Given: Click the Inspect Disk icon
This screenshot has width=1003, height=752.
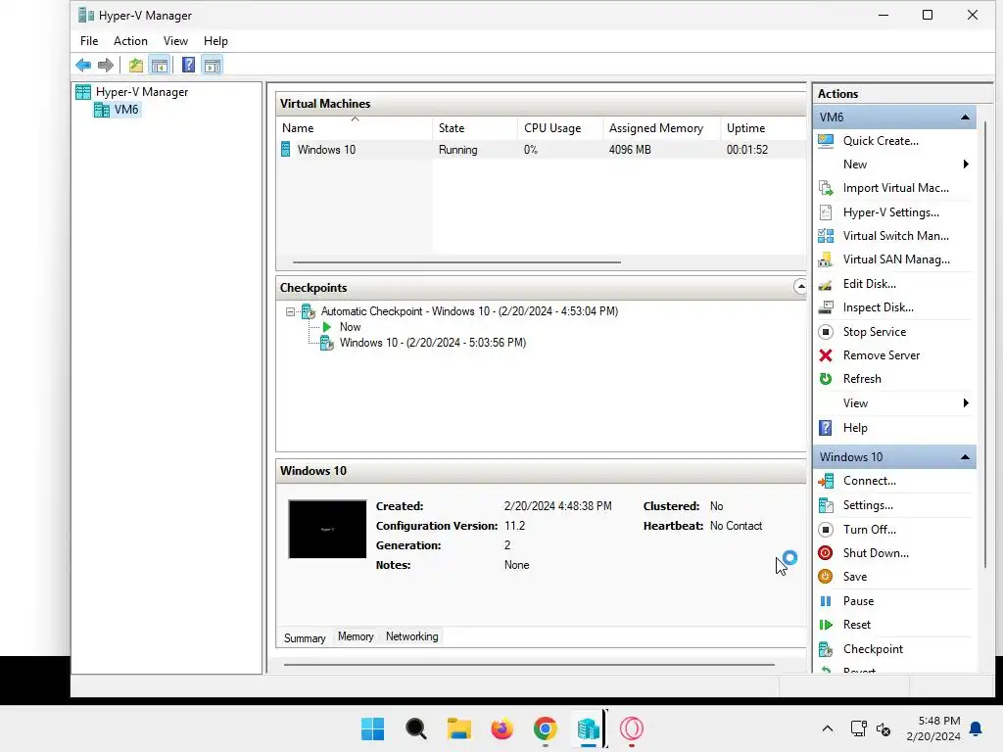Looking at the screenshot, I should [x=826, y=307].
